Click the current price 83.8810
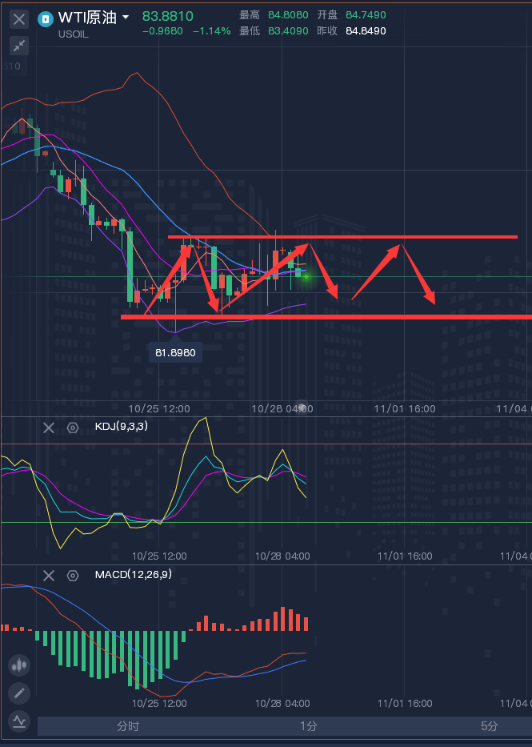 [x=168, y=16]
